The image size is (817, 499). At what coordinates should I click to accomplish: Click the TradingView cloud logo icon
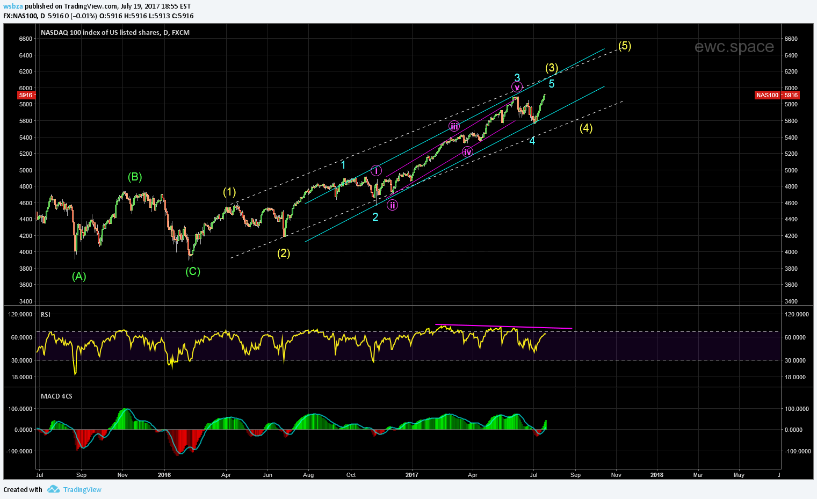[53, 489]
